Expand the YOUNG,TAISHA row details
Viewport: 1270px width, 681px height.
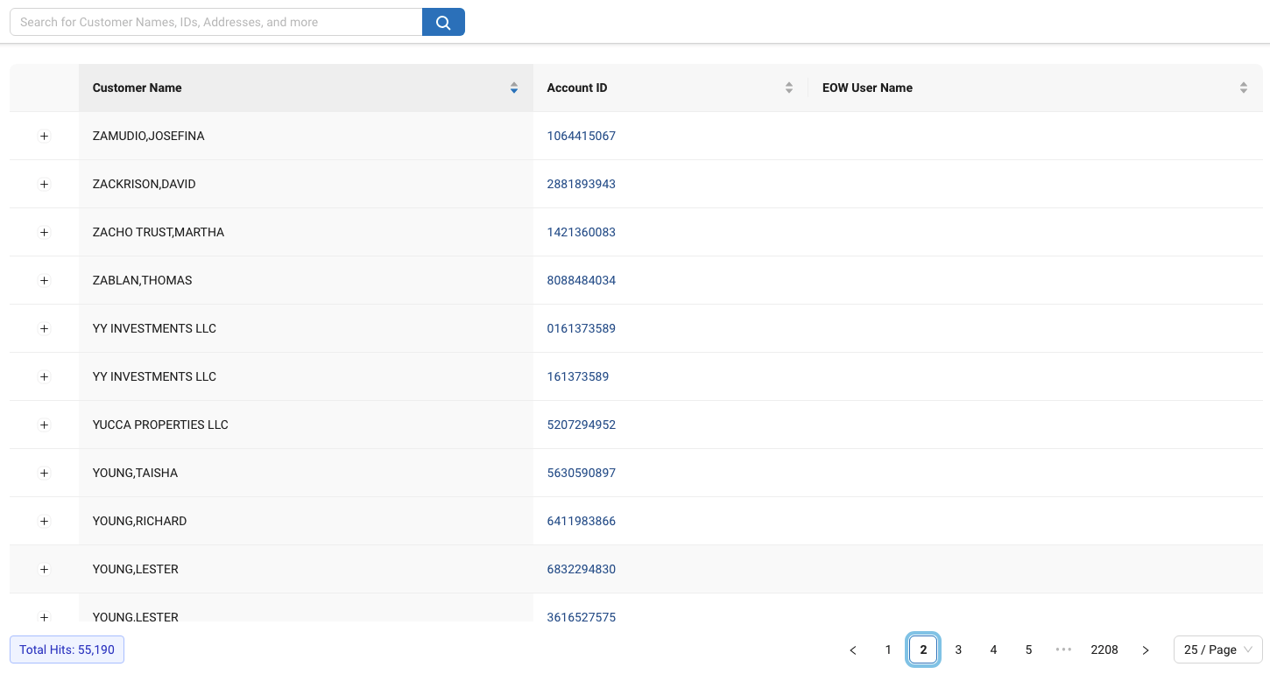[x=45, y=473]
